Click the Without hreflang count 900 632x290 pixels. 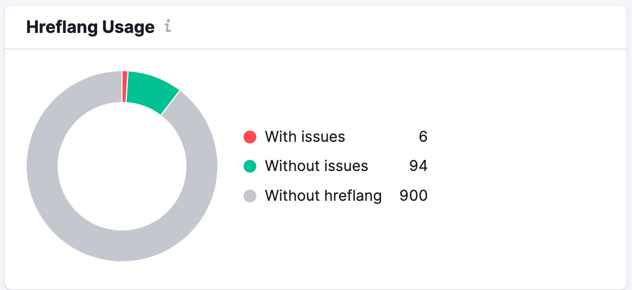click(414, 196)
